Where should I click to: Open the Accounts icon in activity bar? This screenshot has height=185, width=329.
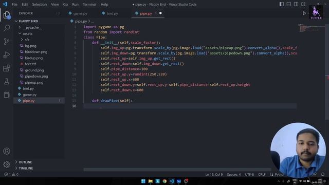7,151
